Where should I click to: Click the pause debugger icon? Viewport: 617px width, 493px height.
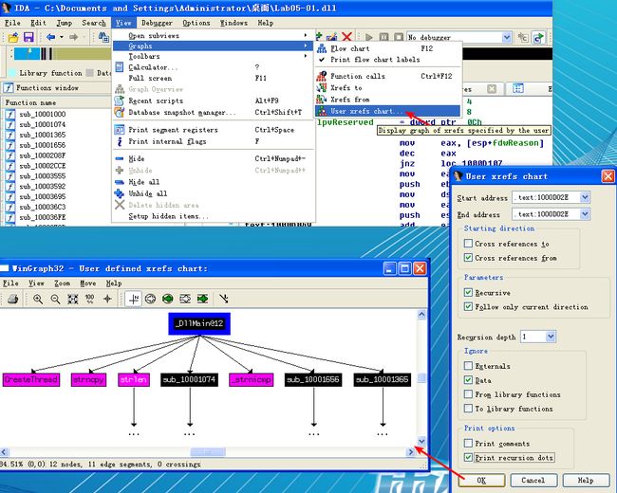[x=383, y=37]
